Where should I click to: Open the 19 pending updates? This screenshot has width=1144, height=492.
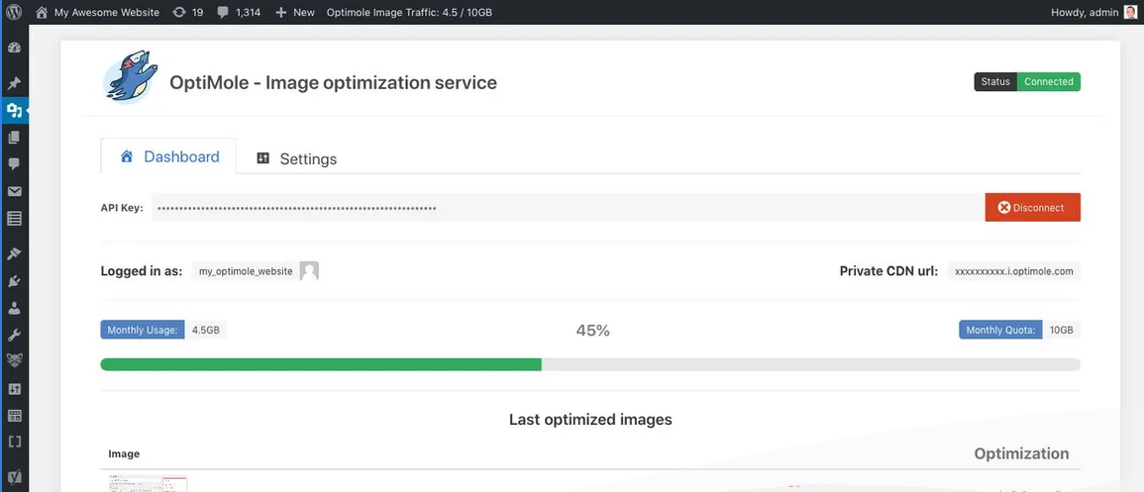[x=187, y=13]
